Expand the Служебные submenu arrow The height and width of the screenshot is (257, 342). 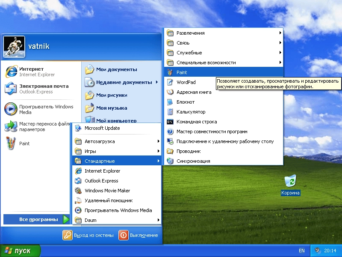pyautogui.click(x=280, y=52)
